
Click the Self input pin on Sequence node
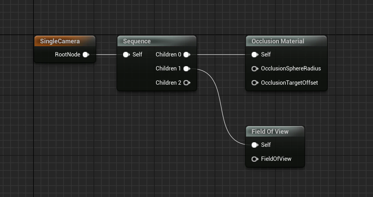point(126,54)
